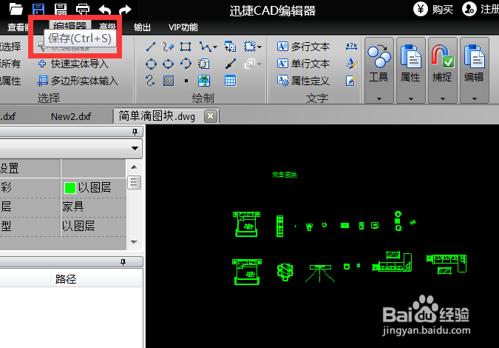Screen dimensions: 499x348
Task: Click the 购买 purchase button
Action: [433, 9]
